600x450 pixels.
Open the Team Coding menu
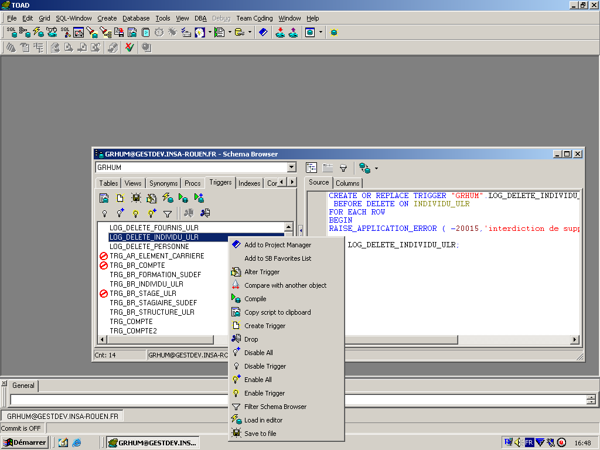tap(254, 18)
